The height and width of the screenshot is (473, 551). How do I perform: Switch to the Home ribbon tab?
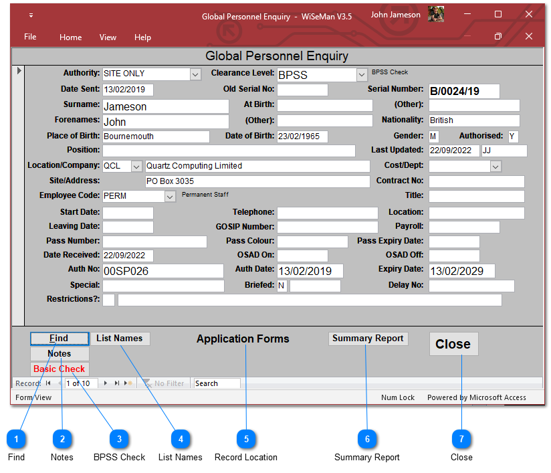tap(70, 37)
